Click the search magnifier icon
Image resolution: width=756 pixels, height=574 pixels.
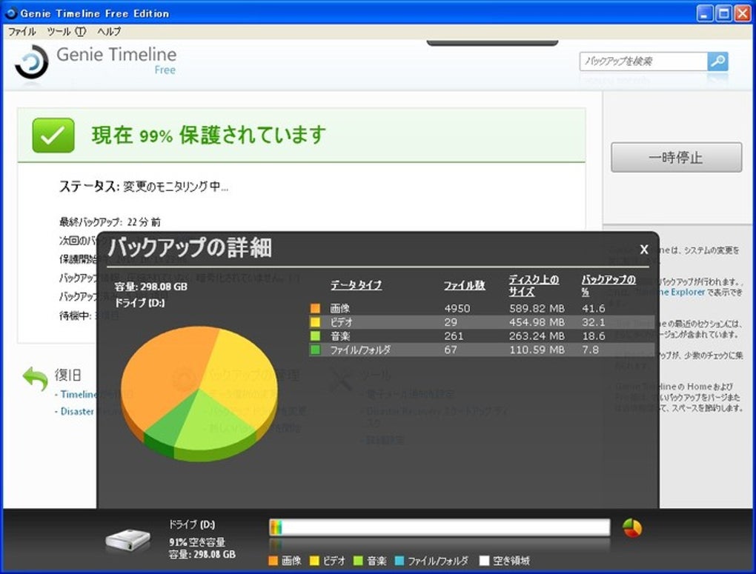718,61
